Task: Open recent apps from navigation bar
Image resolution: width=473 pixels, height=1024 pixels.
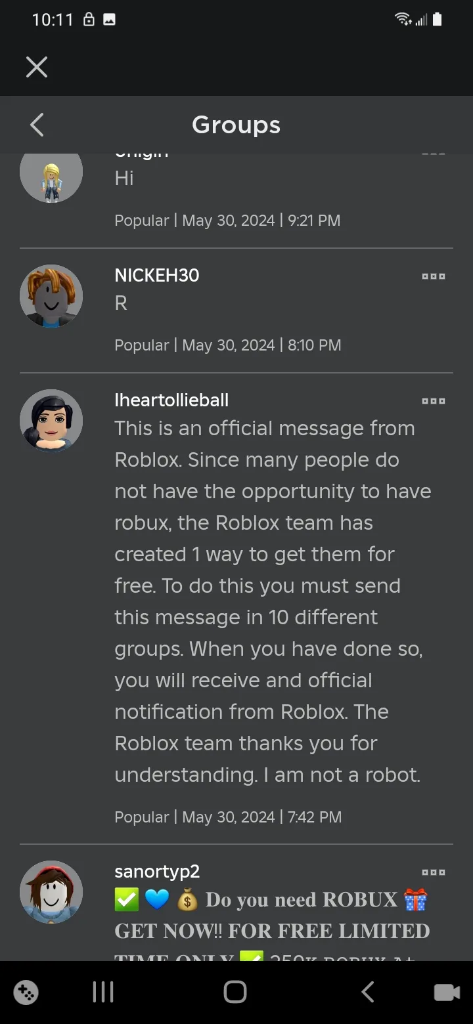Action: (x=103, y=992)
